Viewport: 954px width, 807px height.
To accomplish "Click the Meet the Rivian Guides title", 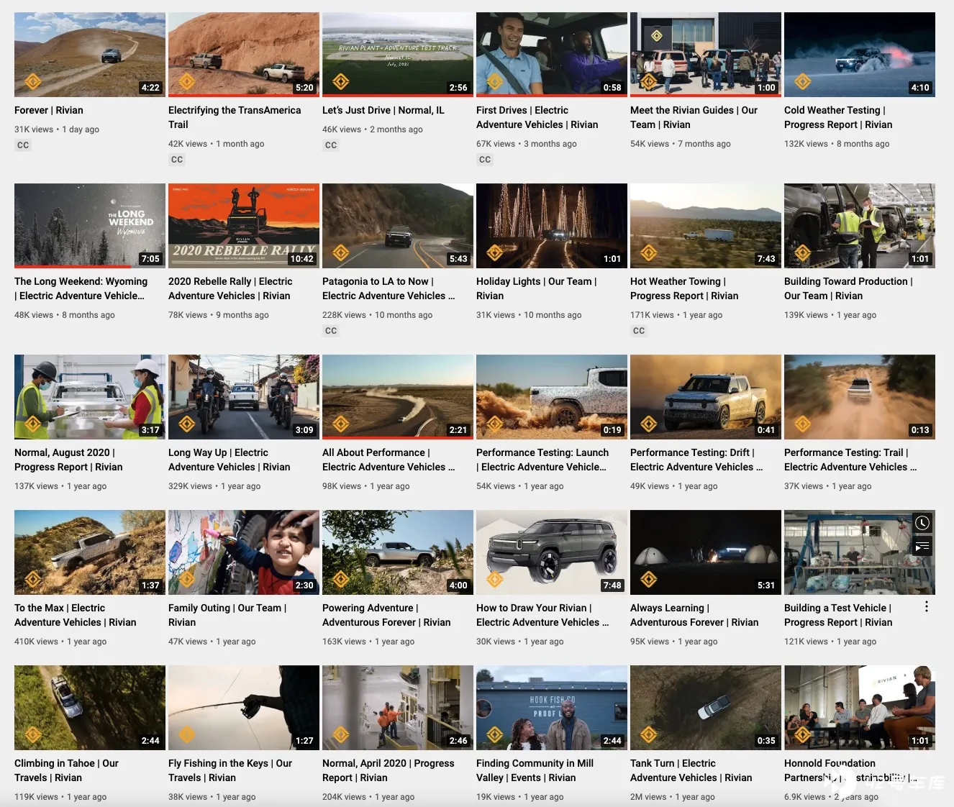I will click(694, 117).
